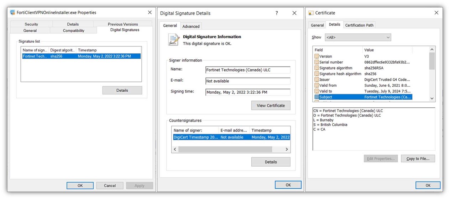Click the Copy to File button
The image size is (450, 199).
[x=418, y=158]
